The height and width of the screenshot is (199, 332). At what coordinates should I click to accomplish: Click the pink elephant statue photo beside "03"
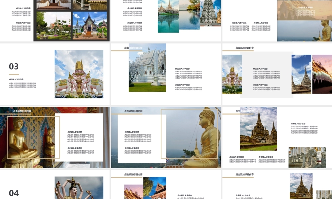point(79,74)
